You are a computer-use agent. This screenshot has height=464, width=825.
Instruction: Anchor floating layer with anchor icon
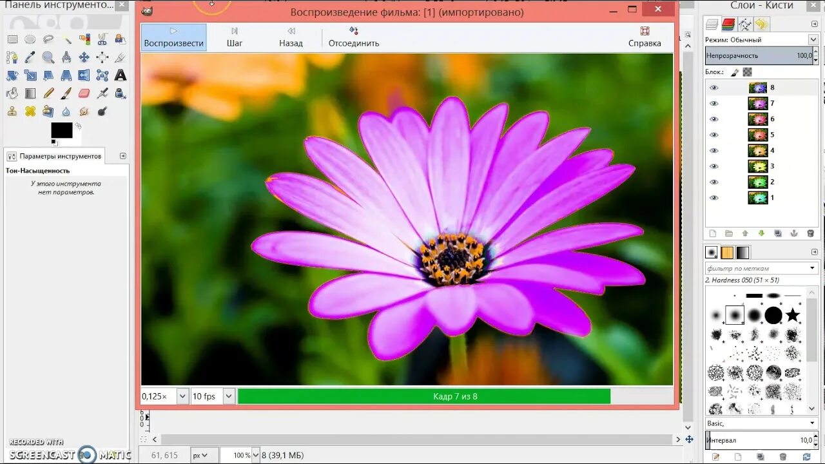tap(794, 233)
